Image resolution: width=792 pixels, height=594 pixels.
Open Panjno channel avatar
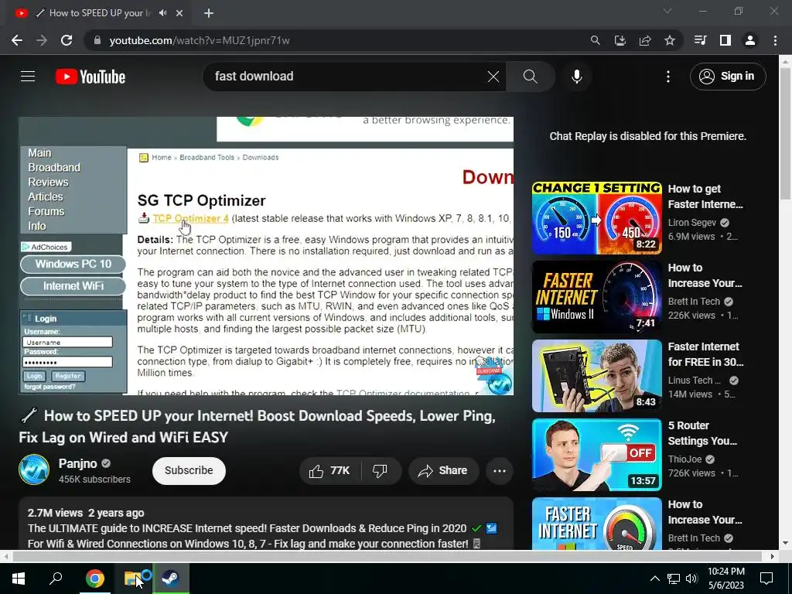point(34,469)
